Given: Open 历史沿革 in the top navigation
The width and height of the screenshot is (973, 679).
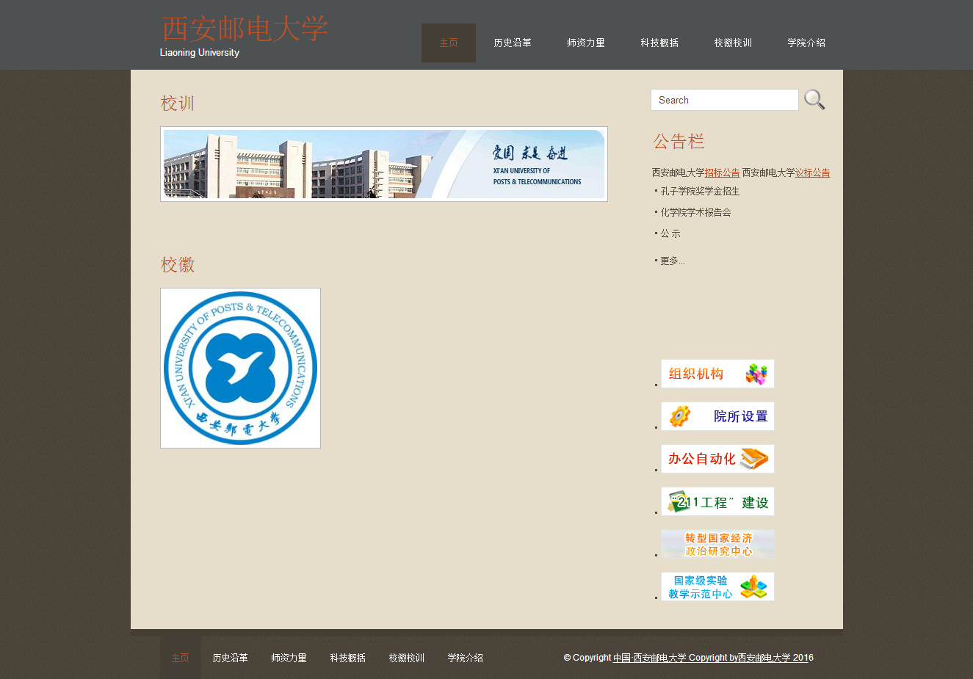Looking at the screenshot, I should pyautogui.click(x=513, y=43).
